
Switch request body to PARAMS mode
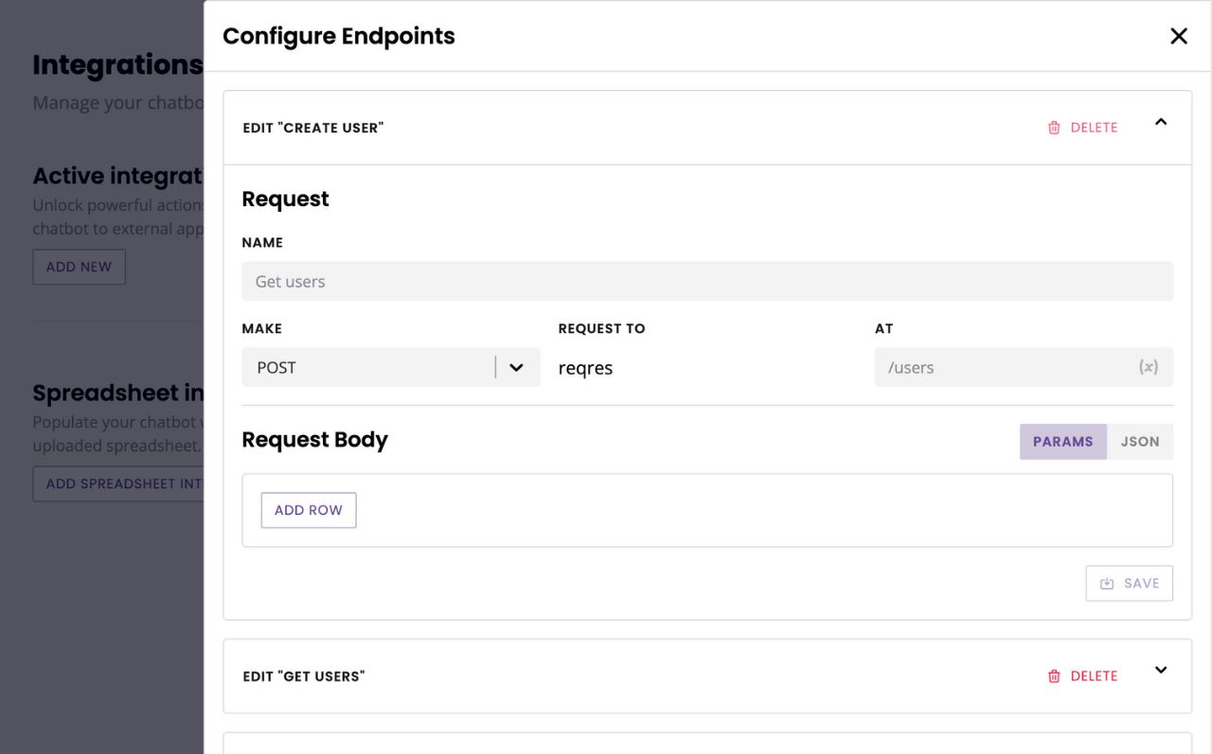click(x=1063, y=442)
